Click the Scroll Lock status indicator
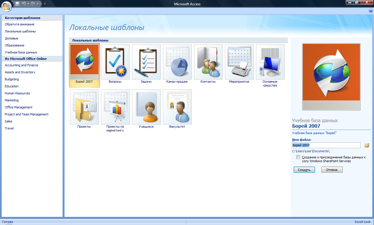Screen dimensions: 374x225 pos(363,222)
